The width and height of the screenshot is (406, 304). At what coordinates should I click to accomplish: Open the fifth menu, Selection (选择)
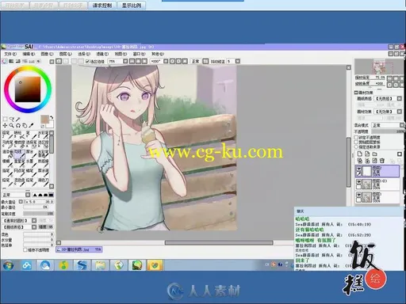pyautogui.click(x=84, y=54)
